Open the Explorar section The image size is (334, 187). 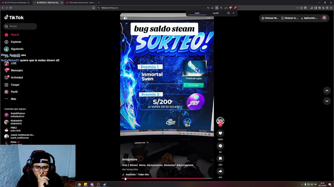(13, 42)
